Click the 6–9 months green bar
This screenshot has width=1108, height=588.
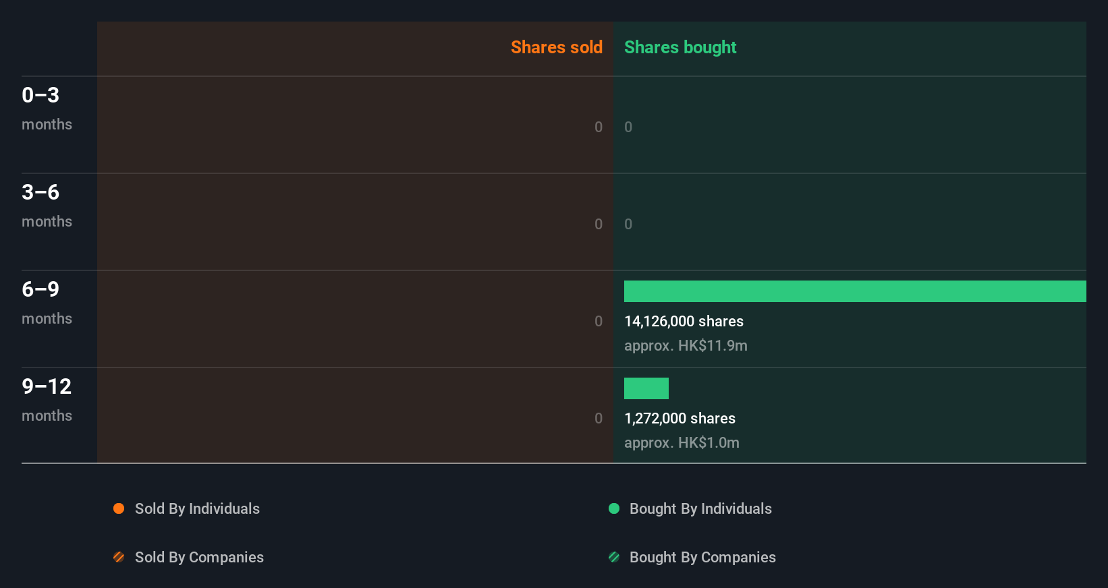tap(855, 291)
